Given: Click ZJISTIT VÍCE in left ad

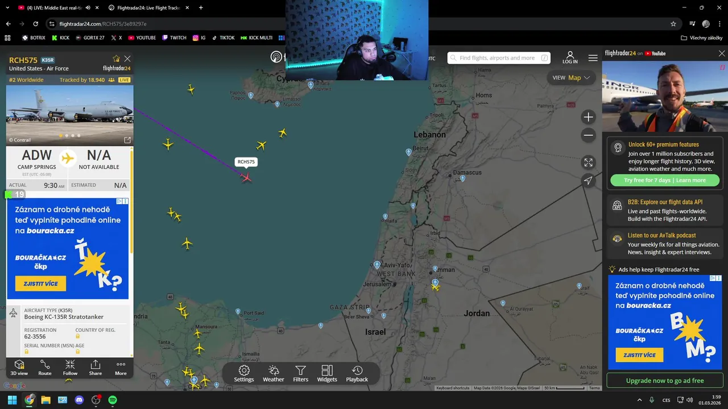Looking at the screenshot, I should [40, 283].
